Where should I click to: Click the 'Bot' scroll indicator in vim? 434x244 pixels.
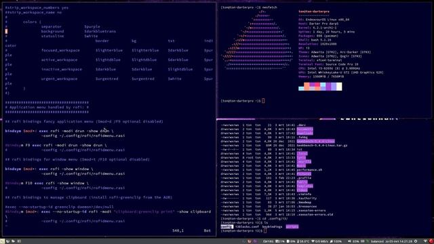coord(207,230)
